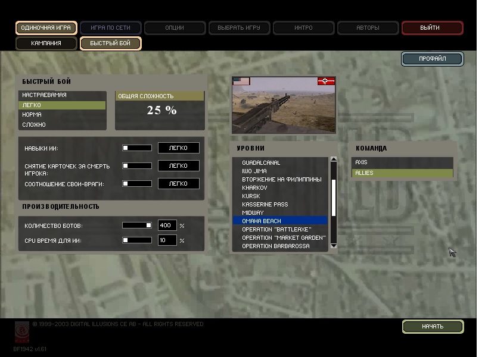Image resolution: width=488 pixels, height=357 pixels.
Task: Click the Начать button
Action: click(x=433, y=327)
